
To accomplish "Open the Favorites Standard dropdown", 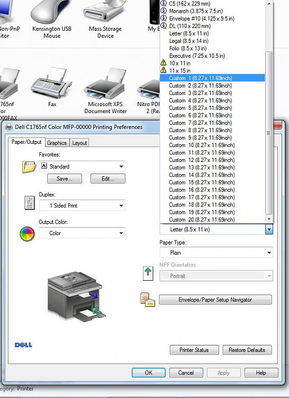I will point(82,166).
